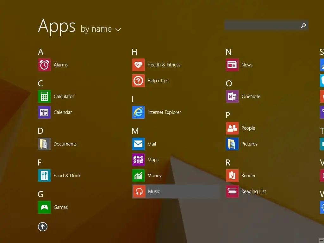Open the People app icon

point(232,128)
